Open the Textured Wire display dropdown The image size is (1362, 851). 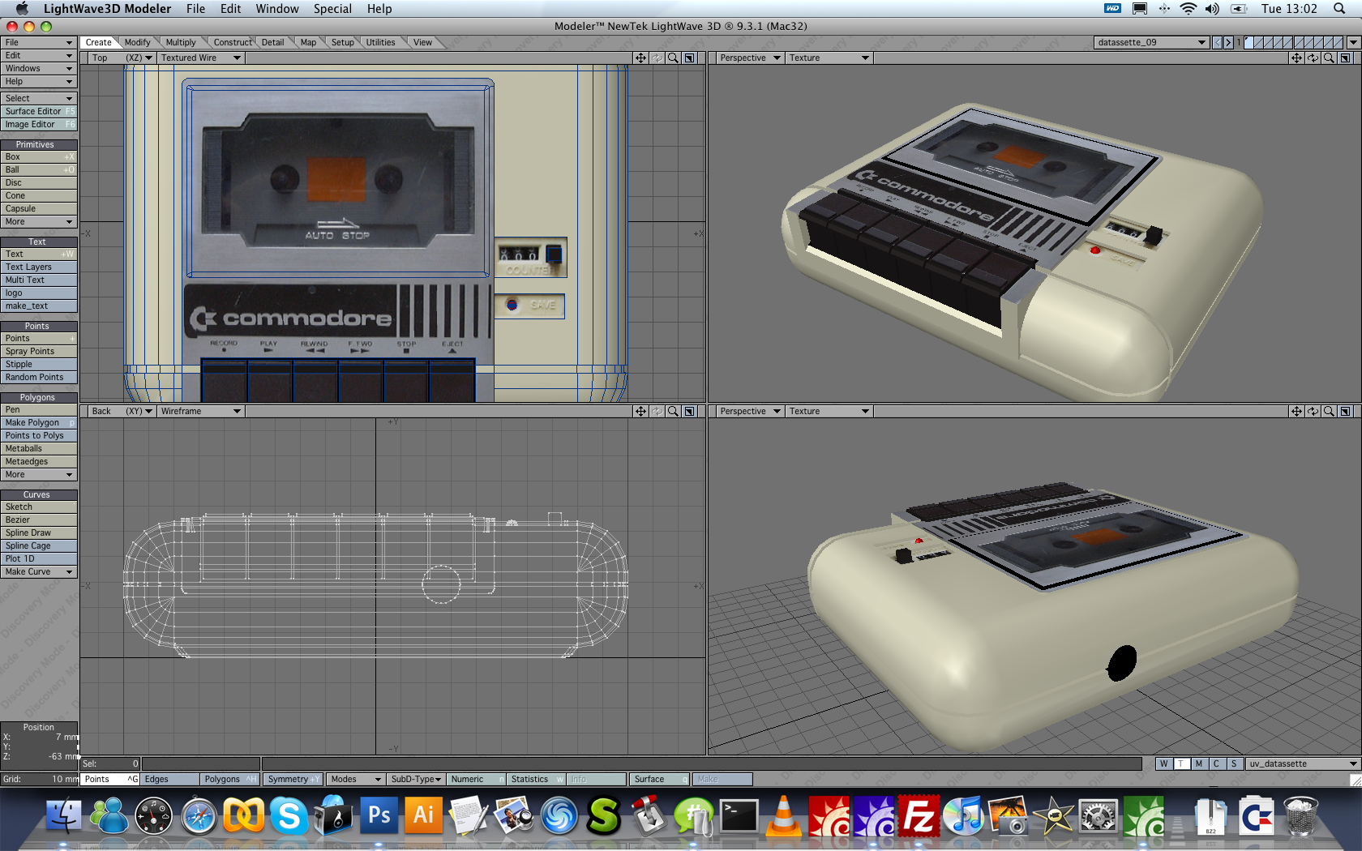200,58
